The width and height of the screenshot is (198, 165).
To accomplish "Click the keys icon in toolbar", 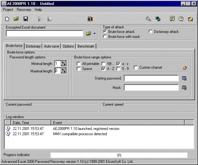I will point(148,19).
